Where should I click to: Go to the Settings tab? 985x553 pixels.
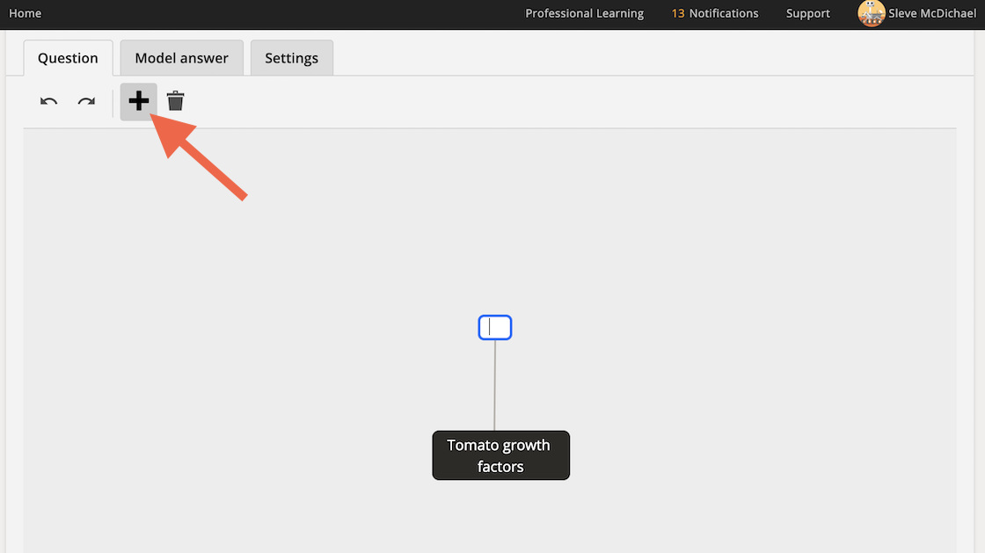[x=291, y=58]
